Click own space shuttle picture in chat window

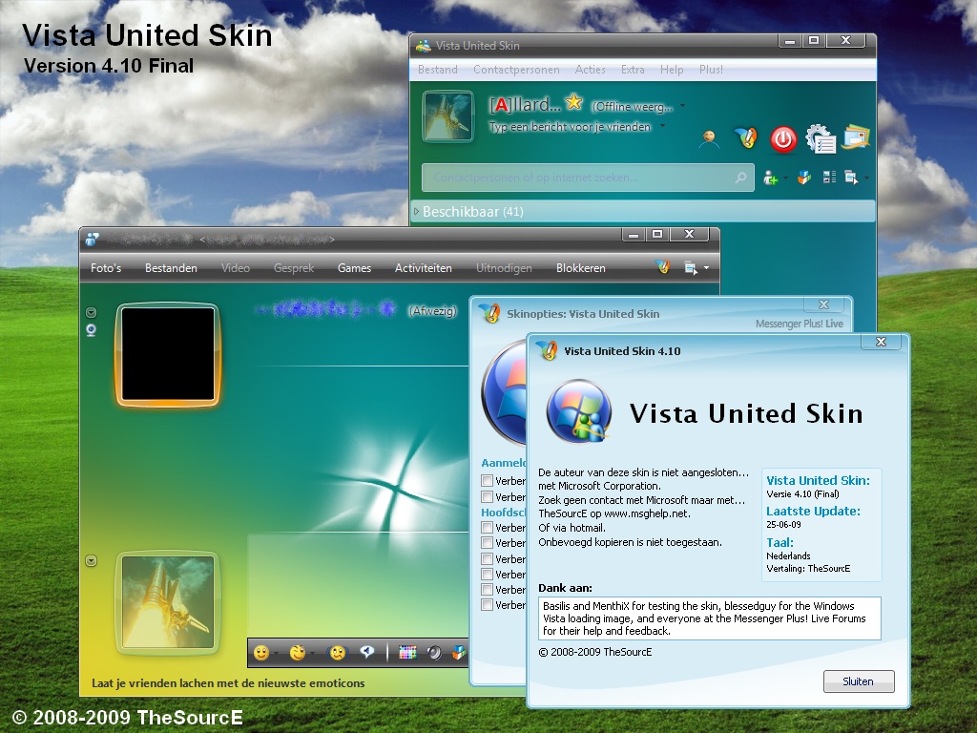click(168, 603)
